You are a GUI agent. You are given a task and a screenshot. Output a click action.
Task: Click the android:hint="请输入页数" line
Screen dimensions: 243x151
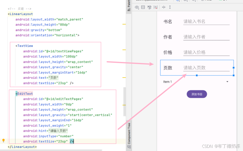pos(45,131)
